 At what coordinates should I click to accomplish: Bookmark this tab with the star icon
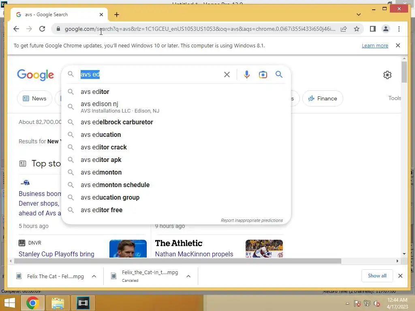[x=357, y=29]
